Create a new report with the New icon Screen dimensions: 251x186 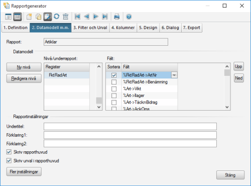pyautogui.click(x=29, y=17)
